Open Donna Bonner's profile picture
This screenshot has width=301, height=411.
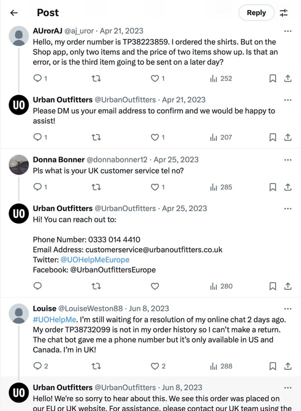click(19, 165)
